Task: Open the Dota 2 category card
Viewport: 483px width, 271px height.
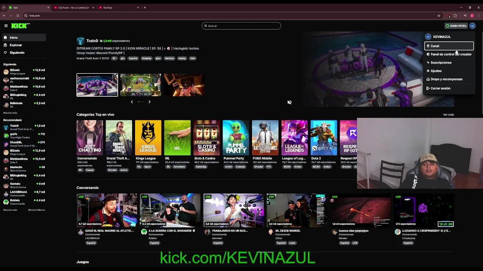Action: coord(324,138)
